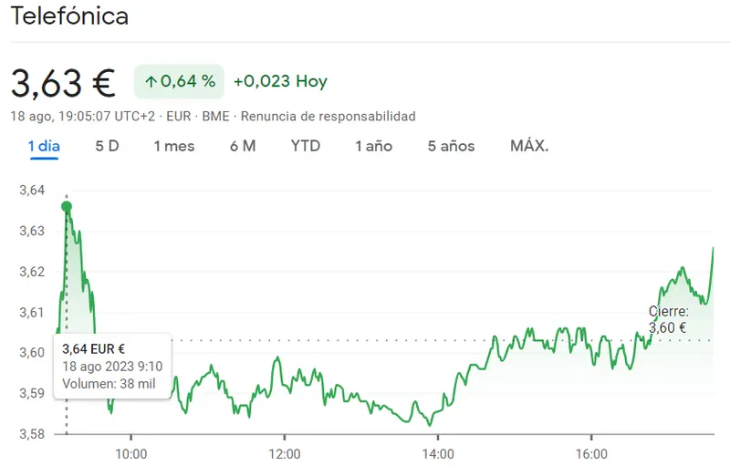Viewport: 730px width, 476px height.
Task: Click the BME exchange label
Action: pyautogui.click(x=215, y=117)
